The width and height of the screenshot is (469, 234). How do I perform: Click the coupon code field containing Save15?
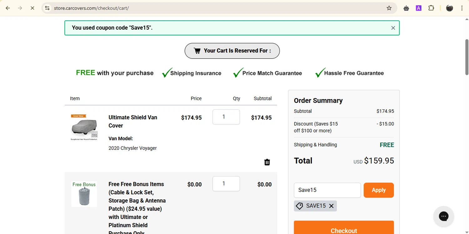(x=327, y=190)
